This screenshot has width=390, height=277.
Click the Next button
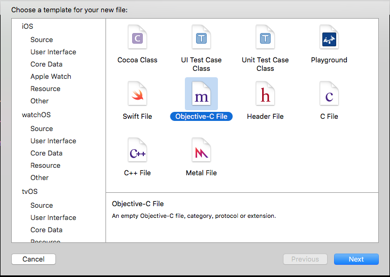[356, 259]
